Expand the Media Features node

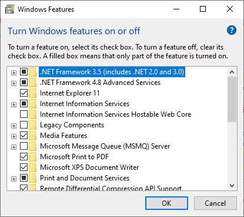tap(14, 137)
